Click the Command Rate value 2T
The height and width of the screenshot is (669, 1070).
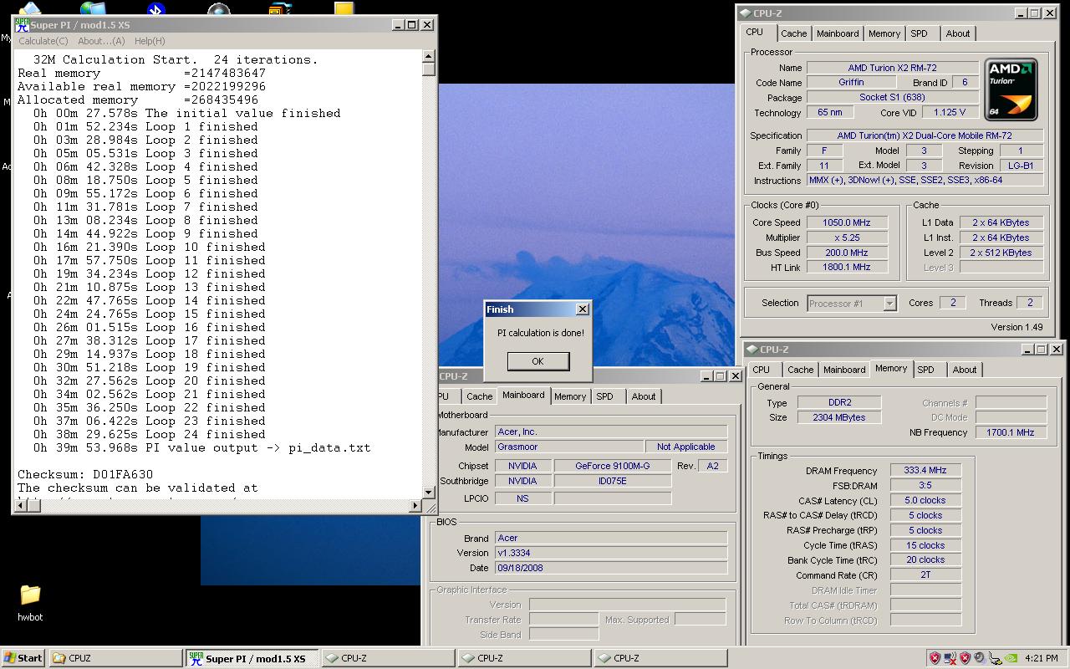click(x=925, y=575)
